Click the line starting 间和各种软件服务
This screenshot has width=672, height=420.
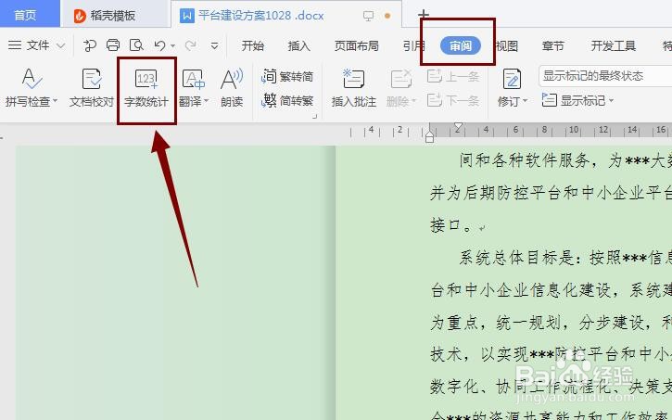[x=565, y=160]
